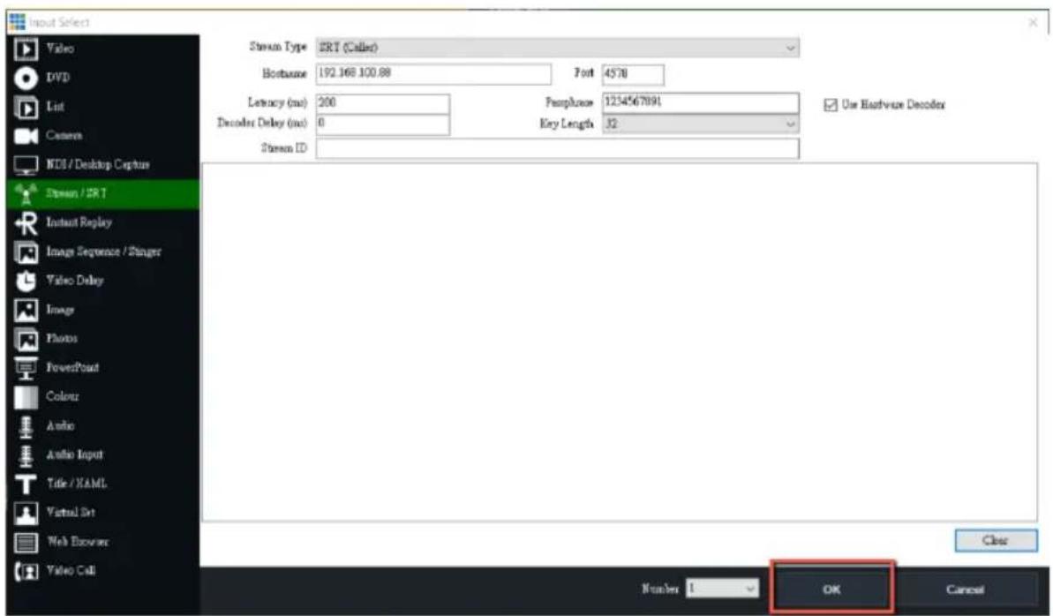Click the Camera label text
Viewport: 1053px width, 616px height.
[64, 136]
